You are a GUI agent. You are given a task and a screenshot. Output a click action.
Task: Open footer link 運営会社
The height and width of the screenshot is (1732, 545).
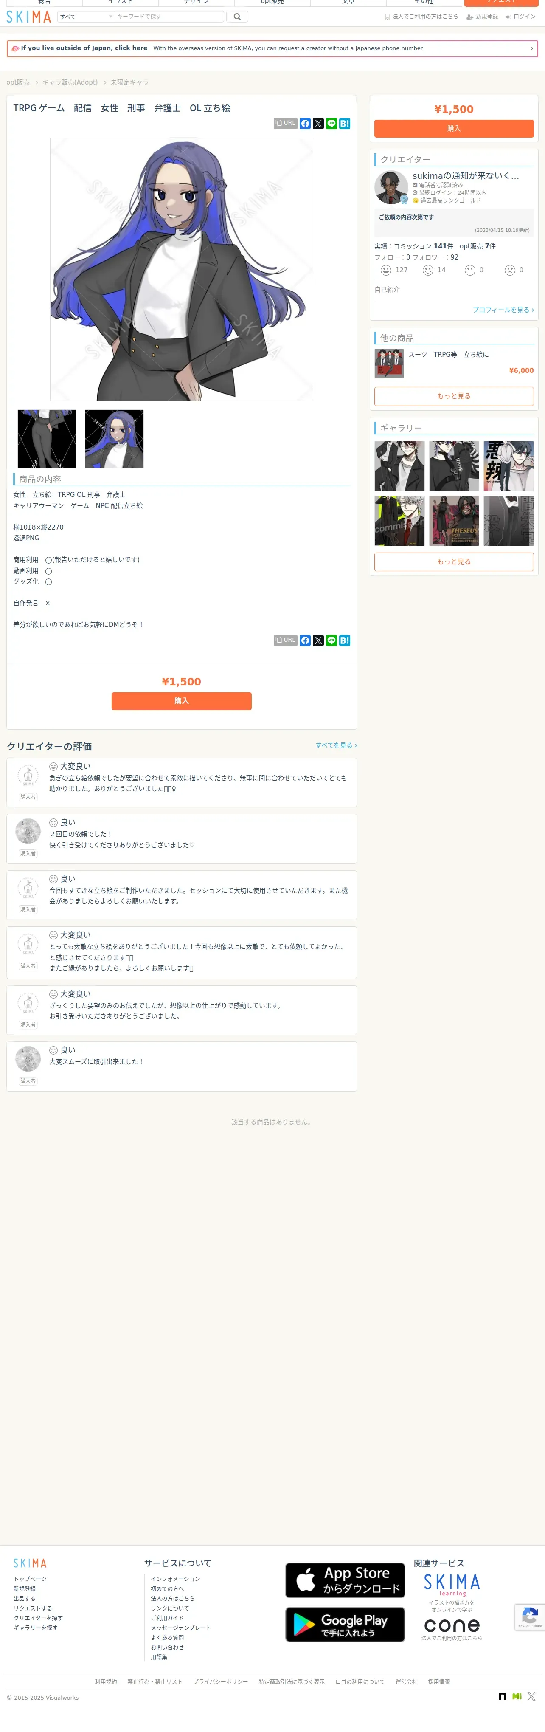[406, 1682]
